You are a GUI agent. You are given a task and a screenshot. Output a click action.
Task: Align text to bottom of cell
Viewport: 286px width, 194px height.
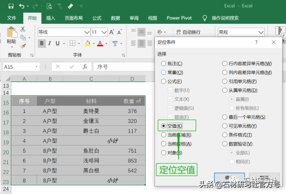[x=149, y=33]
